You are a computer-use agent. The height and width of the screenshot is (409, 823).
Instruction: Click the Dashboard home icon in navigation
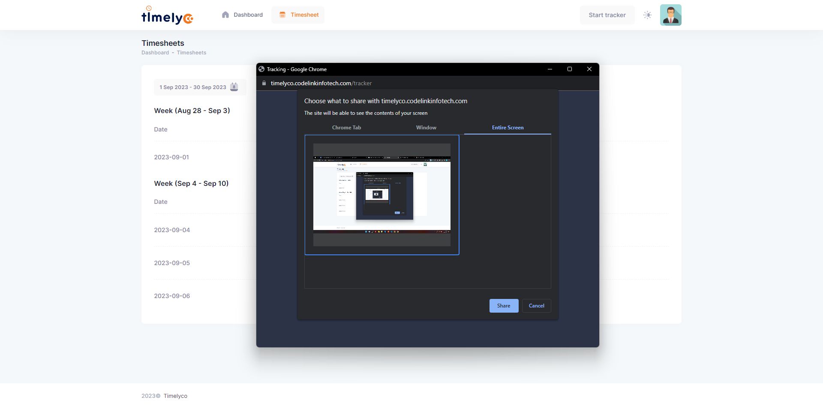[x=225, y=15]
